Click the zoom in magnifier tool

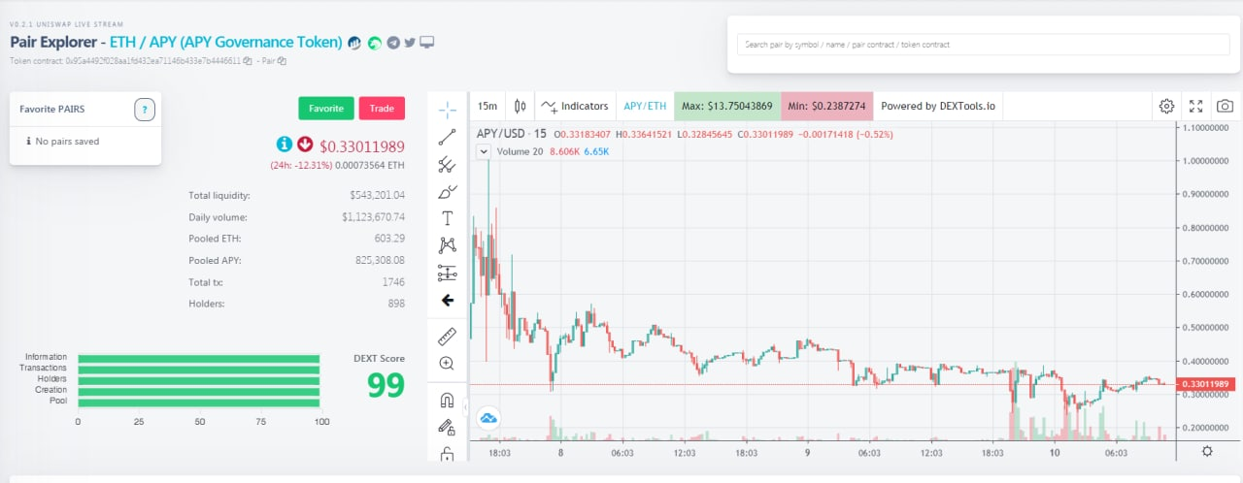coord(448,364)
